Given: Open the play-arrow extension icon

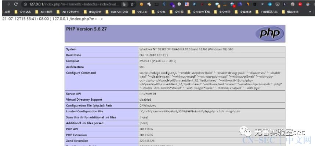Looking at the screenshot, I should tap(285, 4).
